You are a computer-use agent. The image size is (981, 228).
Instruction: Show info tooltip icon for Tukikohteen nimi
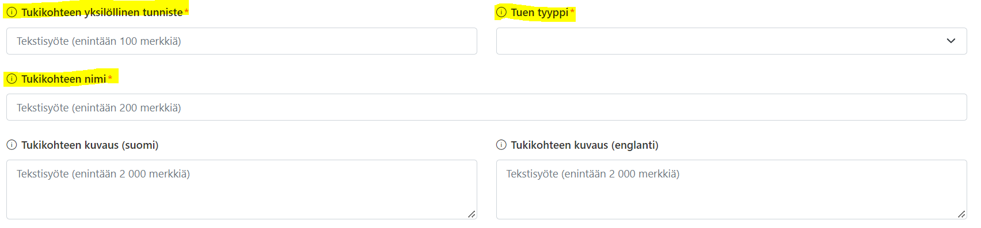12,79
